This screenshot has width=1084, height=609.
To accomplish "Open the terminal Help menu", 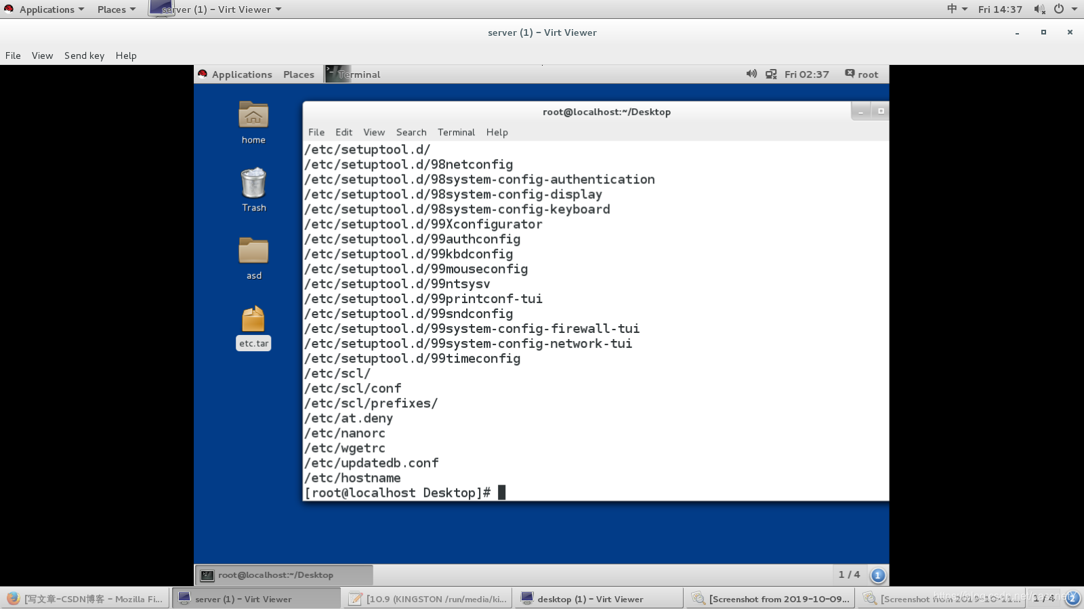I will [497, 132].
